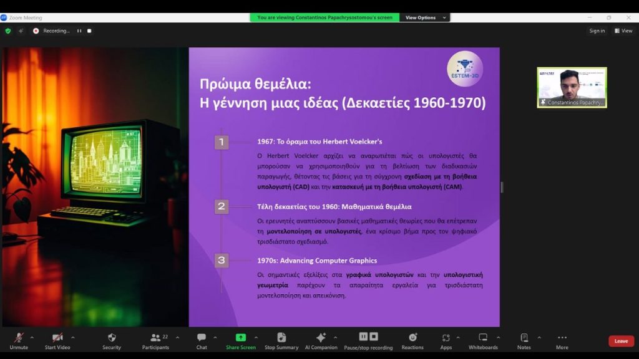Screen dimensions: 639x359
Task: Open Notes
Action: (524, 341)
